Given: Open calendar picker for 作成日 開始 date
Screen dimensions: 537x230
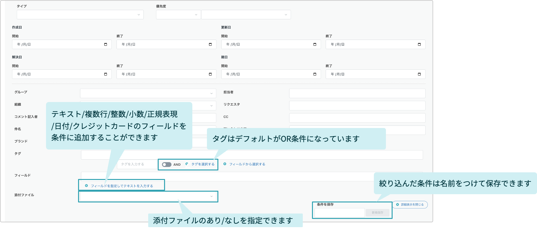Looking at the screenshot, I should tap(106, 44).
